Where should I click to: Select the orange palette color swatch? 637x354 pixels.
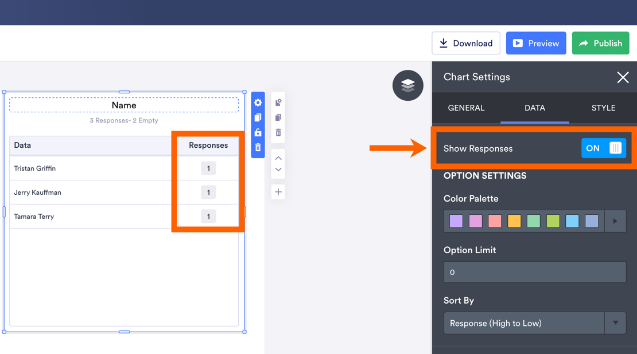coord(514,221)
